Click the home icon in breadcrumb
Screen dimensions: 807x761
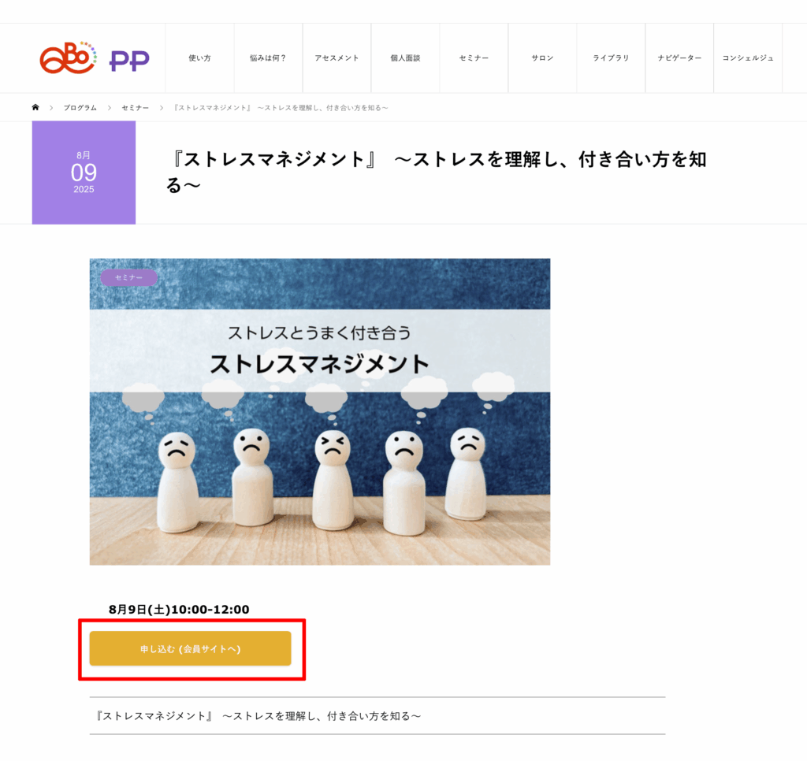click(x=35, y=107)
